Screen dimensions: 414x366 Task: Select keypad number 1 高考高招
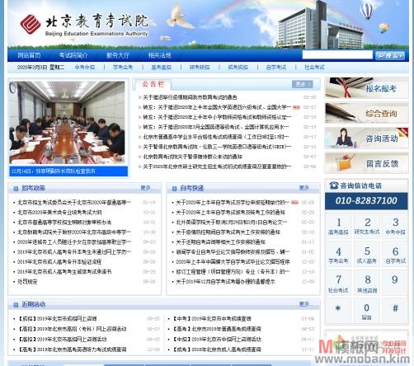click(338, 226)
